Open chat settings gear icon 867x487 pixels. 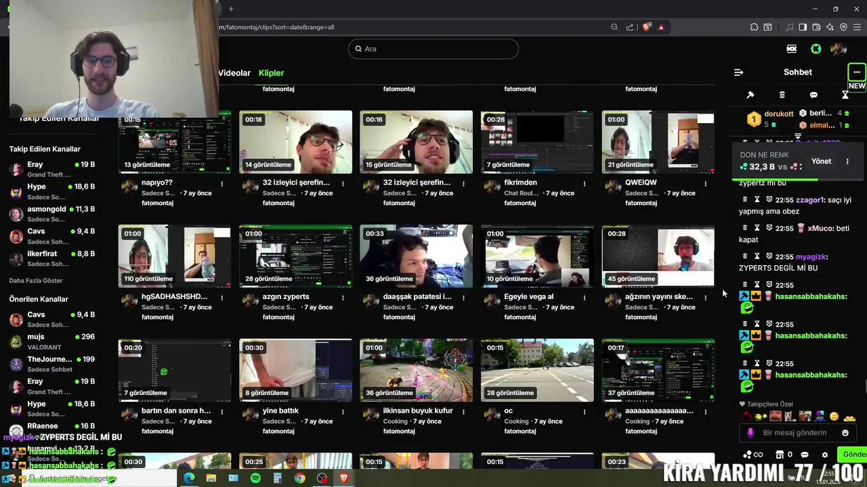tap(824, 455)
